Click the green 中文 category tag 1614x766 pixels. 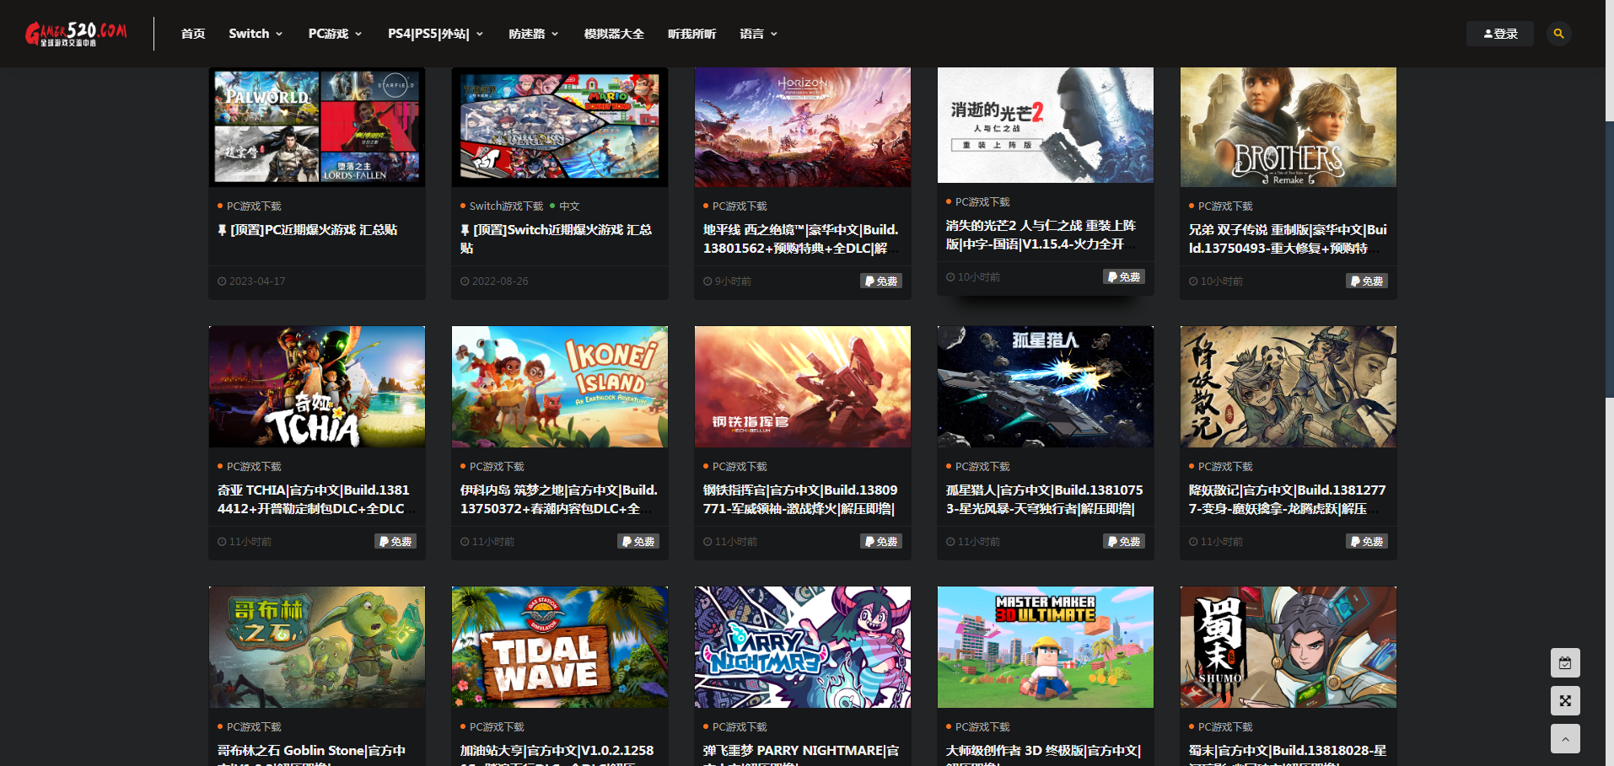(569, 206)
